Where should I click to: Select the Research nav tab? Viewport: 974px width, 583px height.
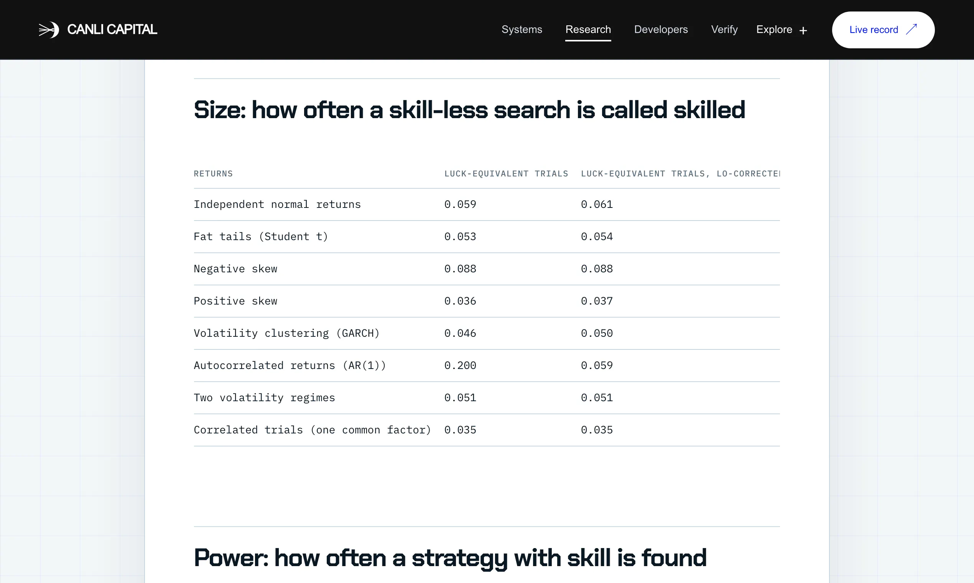pyautogui.click(x=588, y=30)
